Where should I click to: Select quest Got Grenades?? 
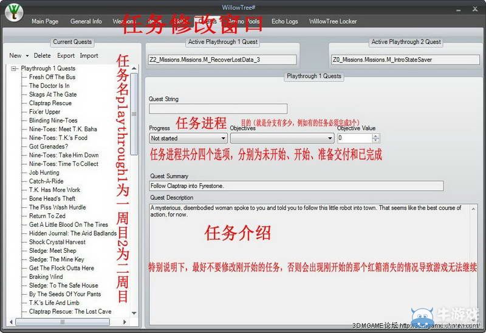tap(49, 146)
